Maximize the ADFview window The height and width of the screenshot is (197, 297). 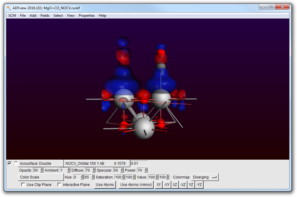point(271,7)
